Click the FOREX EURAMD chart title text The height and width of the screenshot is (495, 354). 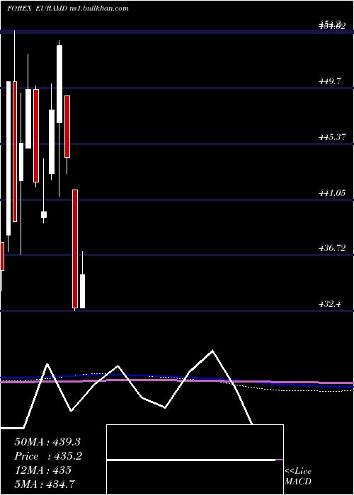tap(68, 8)
